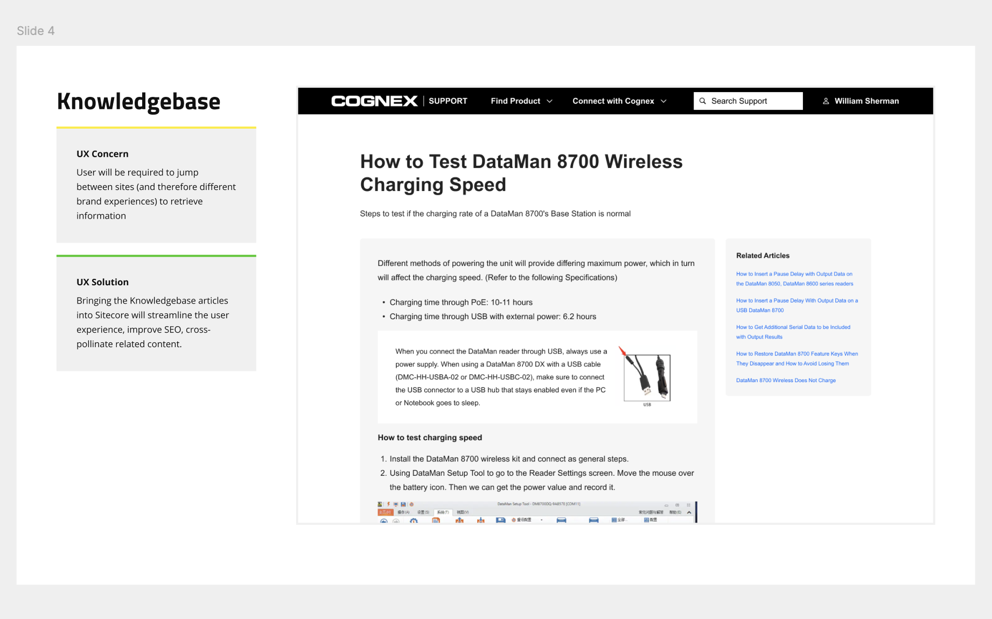Select the Steps to test subtitle text
The width and height of the screenshot is (992, 619).
coord(495,214)
